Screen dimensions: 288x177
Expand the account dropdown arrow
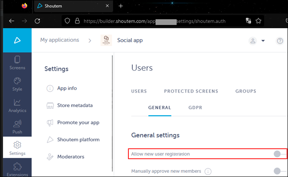coord(263,41)
